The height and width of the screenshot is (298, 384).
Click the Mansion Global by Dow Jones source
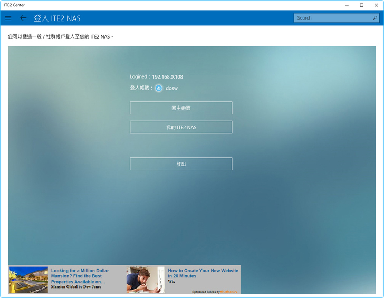click(x=77, y=287)
